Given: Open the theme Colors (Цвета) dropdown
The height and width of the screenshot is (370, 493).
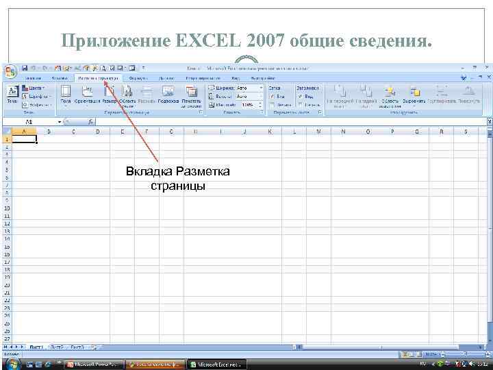Looking at the screenshot, I should (x=34, y=88).
